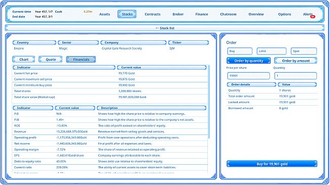
Task: Click the 19,901,000,000 Gold market cap value
Action: (132, 97)
